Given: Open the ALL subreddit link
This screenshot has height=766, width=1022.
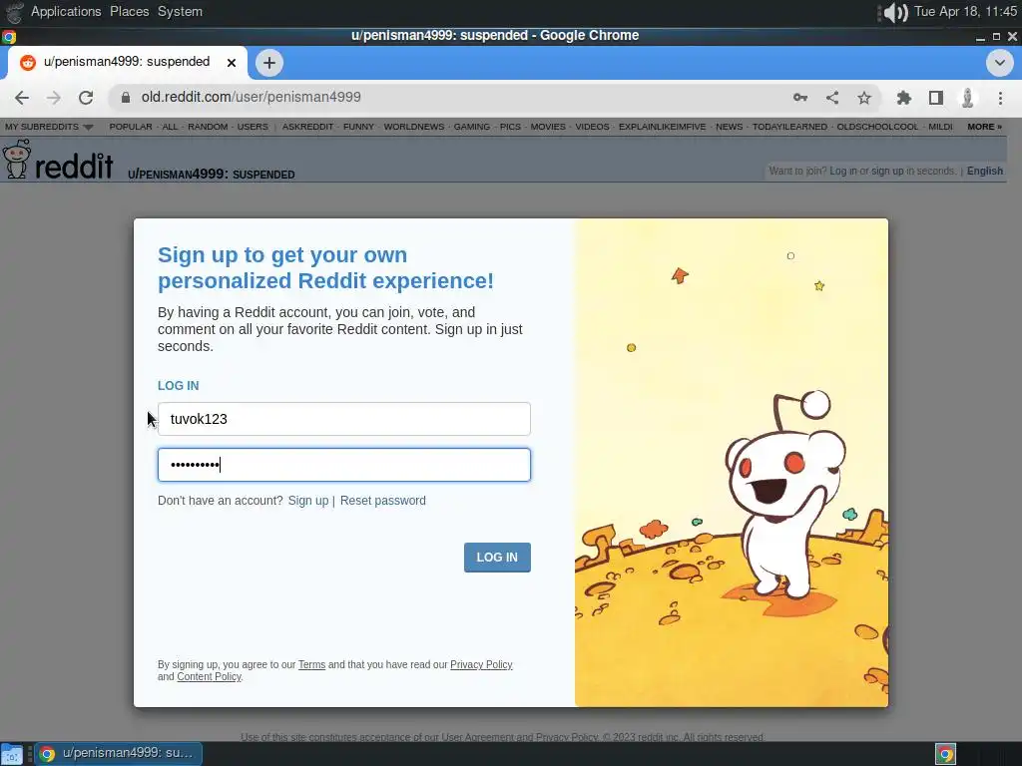Looking at the screenshot, I should click(170, 127).
